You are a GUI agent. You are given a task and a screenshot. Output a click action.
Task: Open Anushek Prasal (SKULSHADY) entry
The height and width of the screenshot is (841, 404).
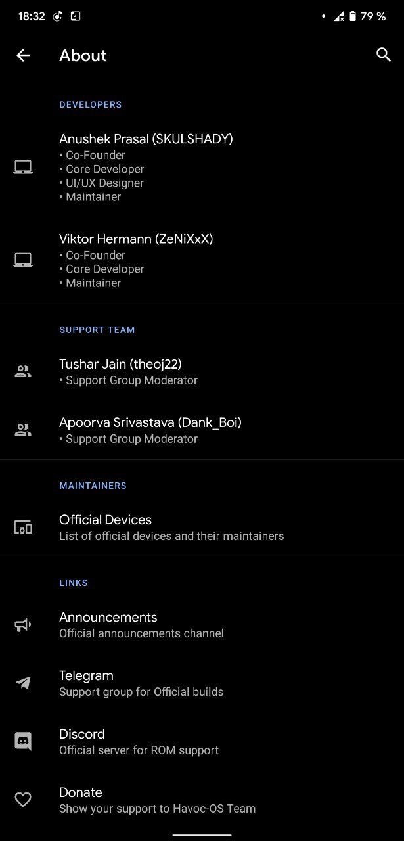[202, 168]
